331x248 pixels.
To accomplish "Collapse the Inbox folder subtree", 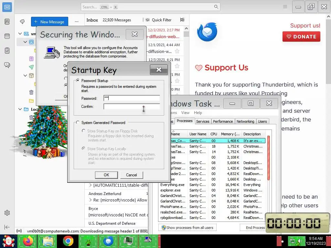I will pyautogui.click(x=25, y=42).
